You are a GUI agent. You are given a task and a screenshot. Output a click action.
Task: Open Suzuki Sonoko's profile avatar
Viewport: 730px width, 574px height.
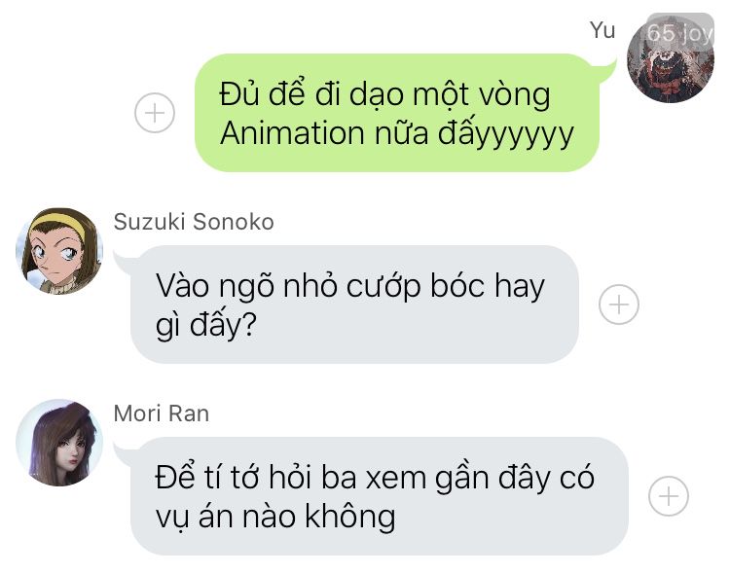[59, 251]
